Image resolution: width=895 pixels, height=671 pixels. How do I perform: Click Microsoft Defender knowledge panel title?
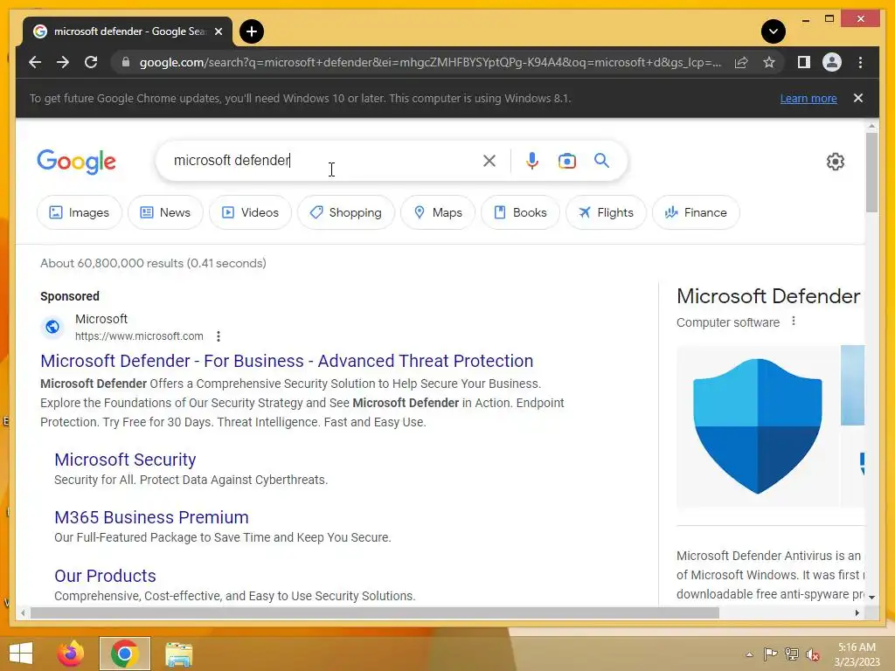pos(767,296)
